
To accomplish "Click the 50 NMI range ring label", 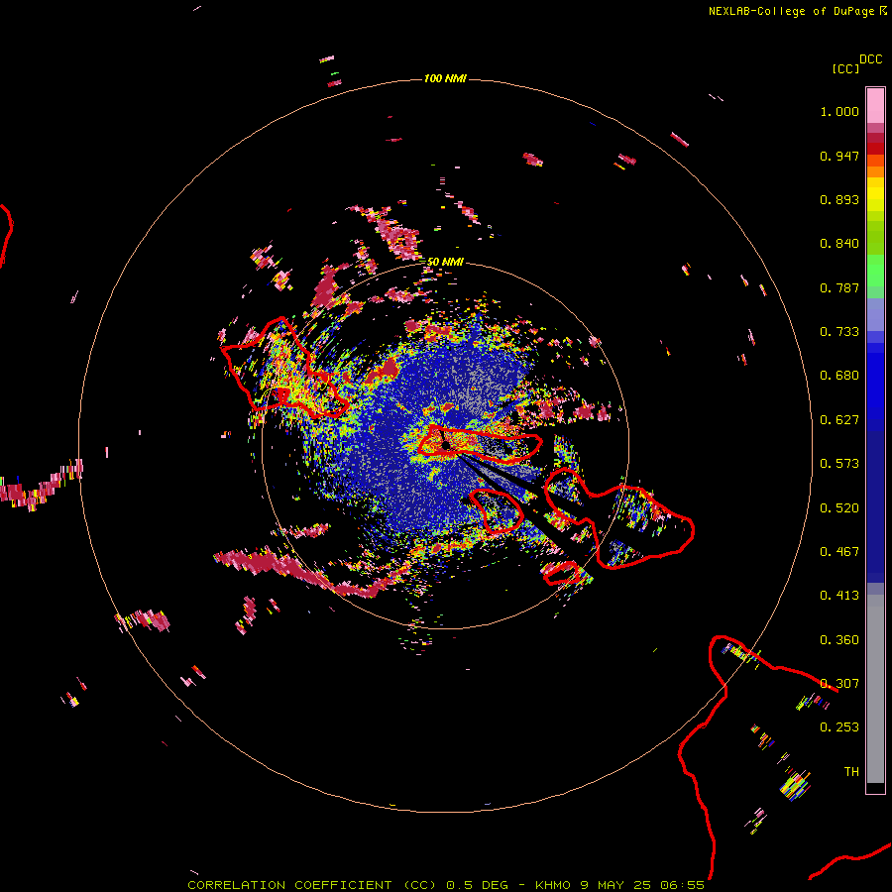I will tap(445, 262).
